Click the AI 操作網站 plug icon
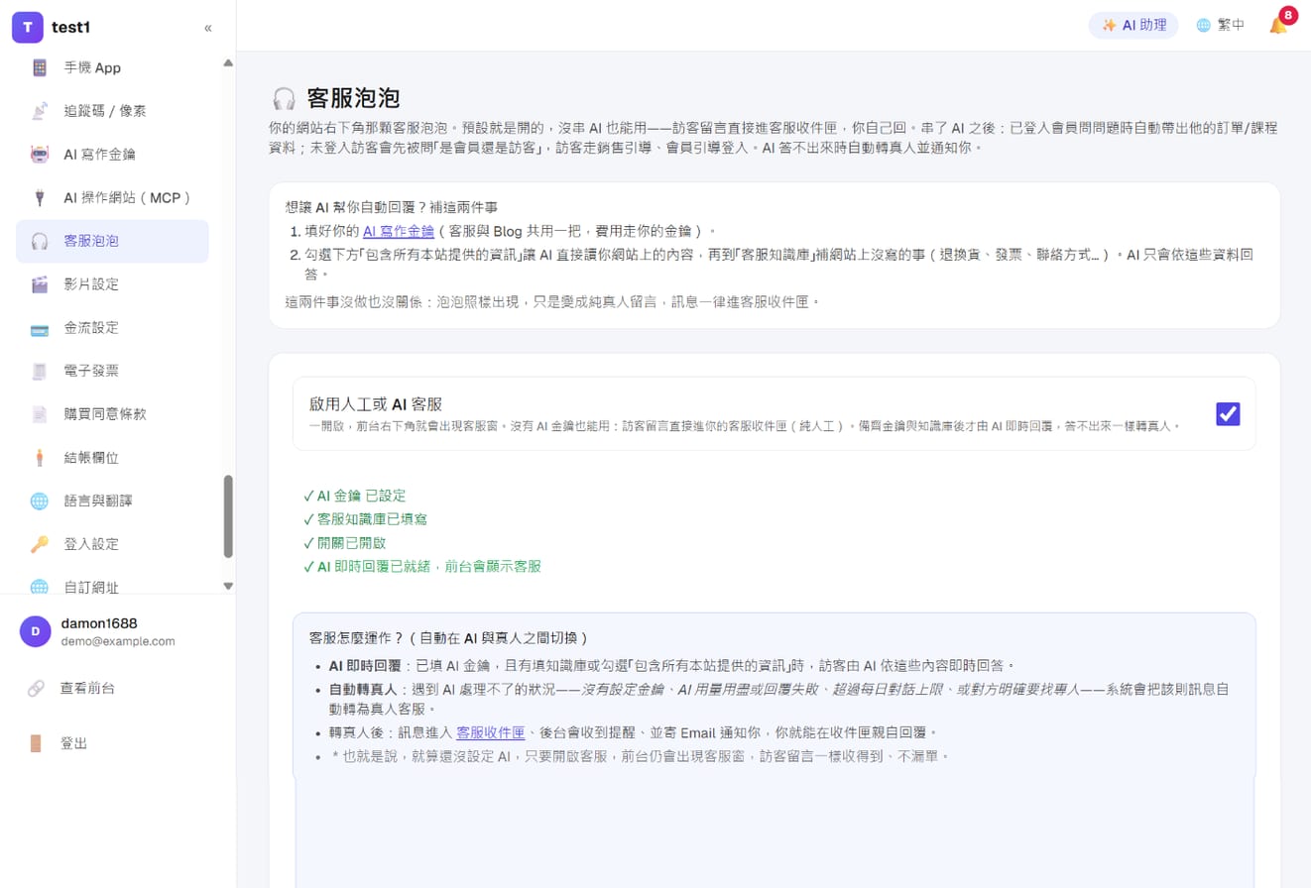The height and width of the screenshot is (888, 1311). click(x=40, y=197)
